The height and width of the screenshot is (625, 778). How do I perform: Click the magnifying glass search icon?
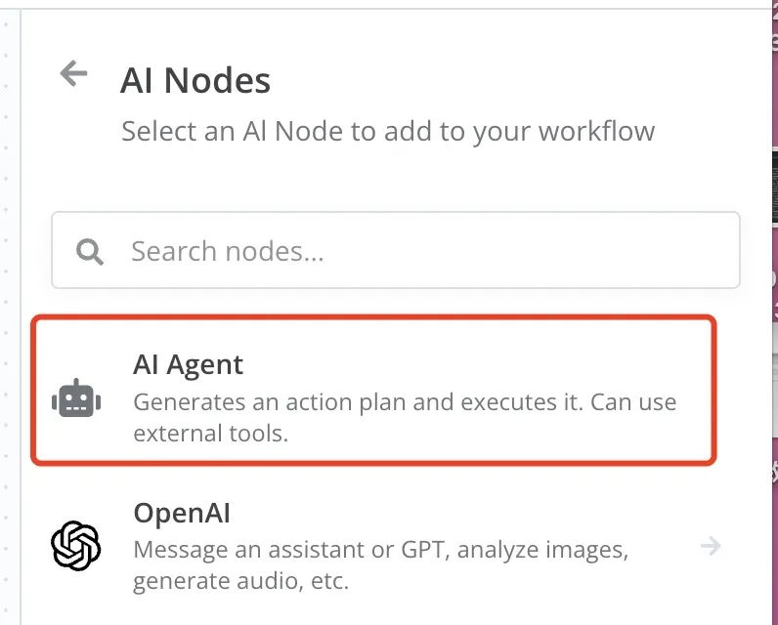[90, 251]
